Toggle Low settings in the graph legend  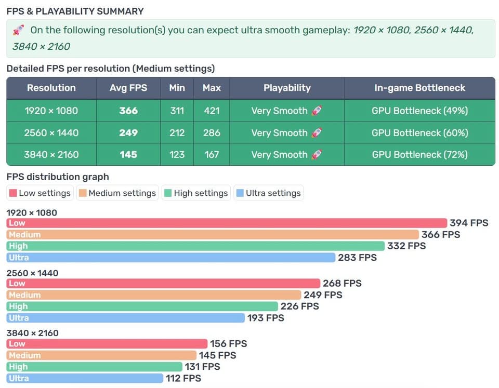click(40, 193)
